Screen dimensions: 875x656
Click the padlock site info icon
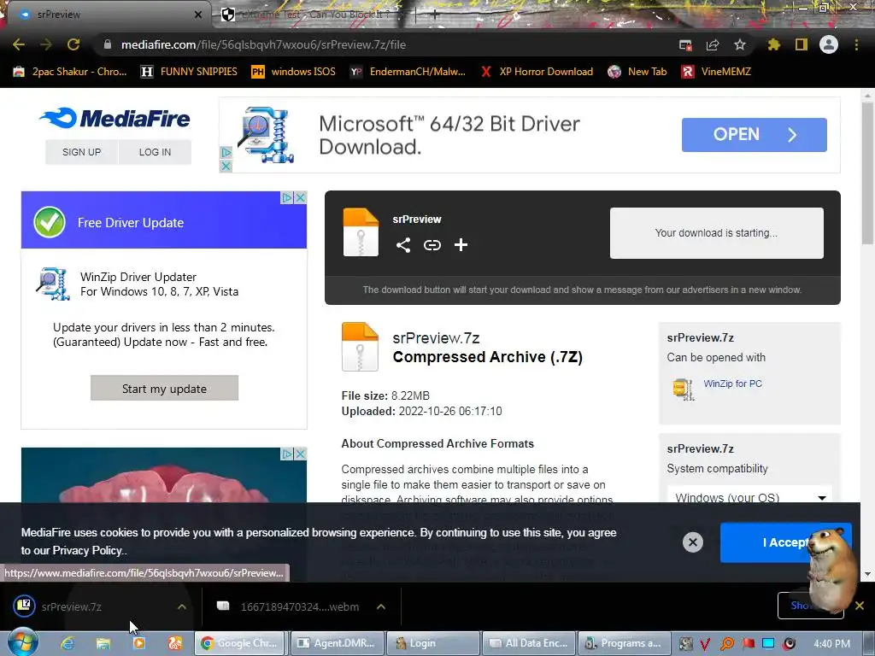point(108,44)
